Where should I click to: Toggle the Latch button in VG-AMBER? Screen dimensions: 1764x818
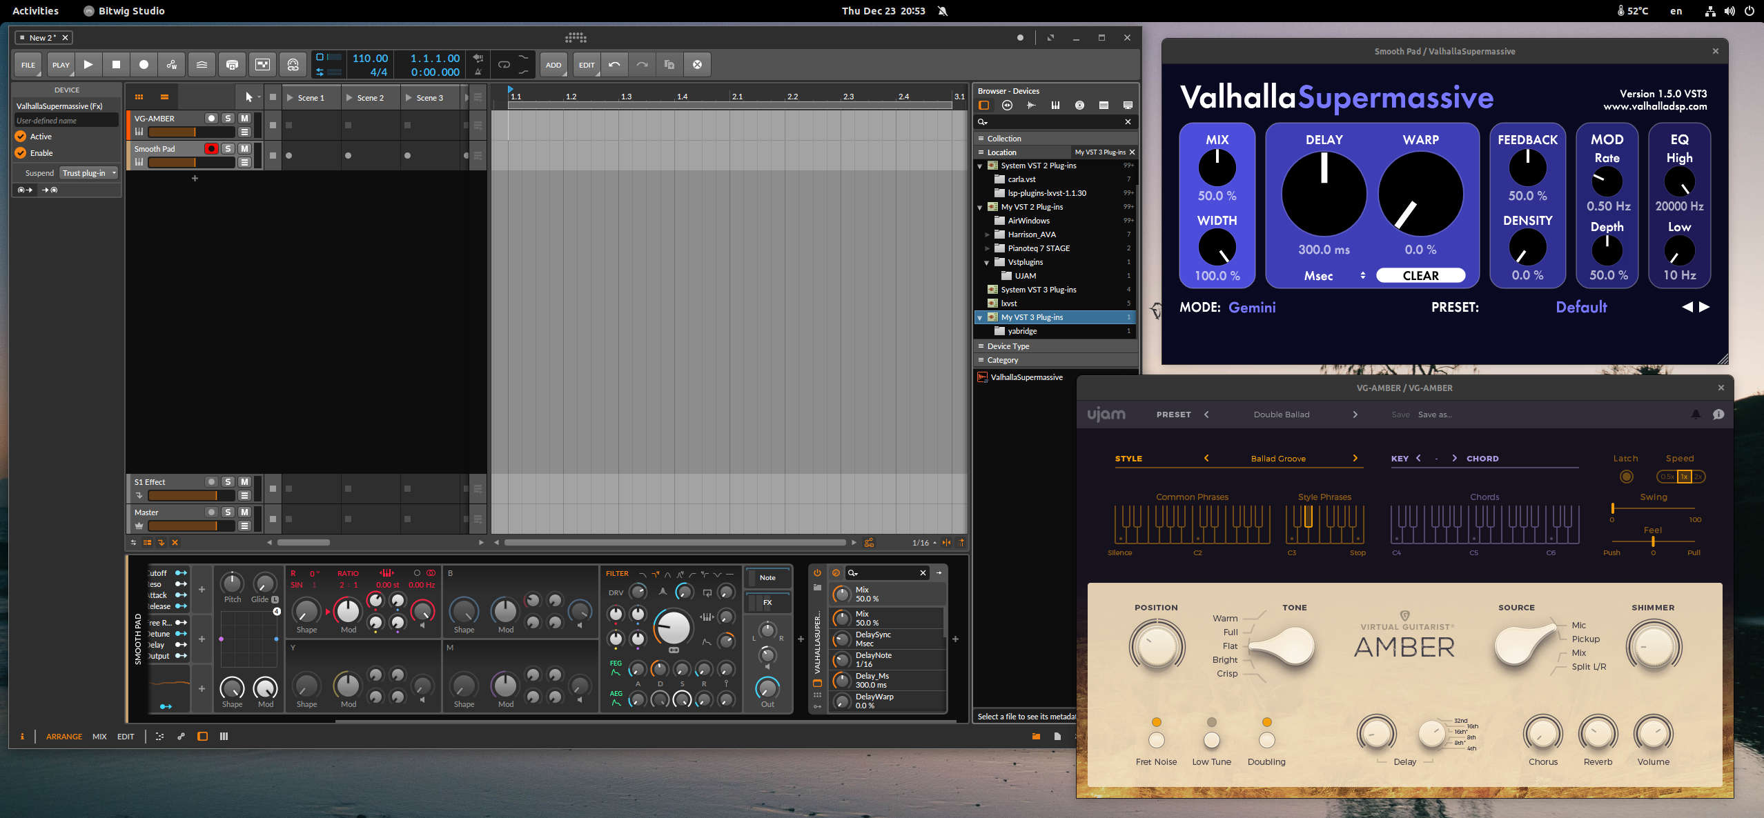coord(1626,477)
